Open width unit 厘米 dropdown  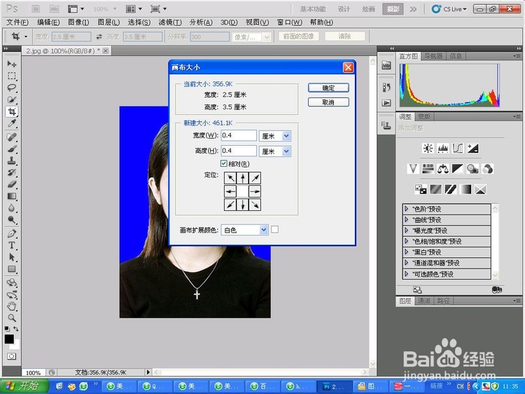[275, 135]
